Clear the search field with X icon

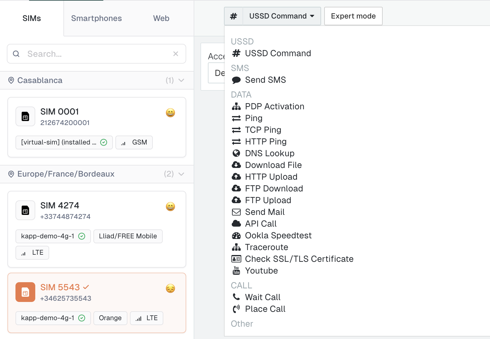point(176,54)
